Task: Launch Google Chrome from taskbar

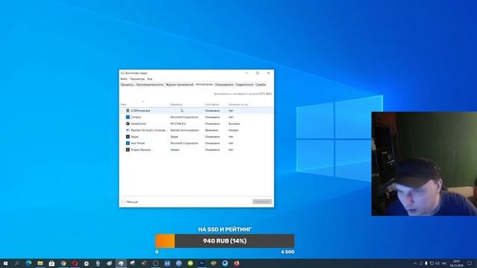Action: coord(63,264)
